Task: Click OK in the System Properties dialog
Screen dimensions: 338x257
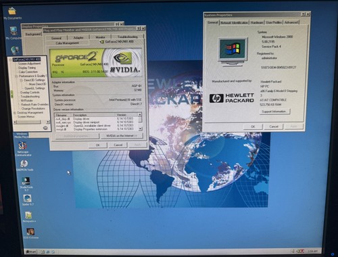Action: coord(253,126)
